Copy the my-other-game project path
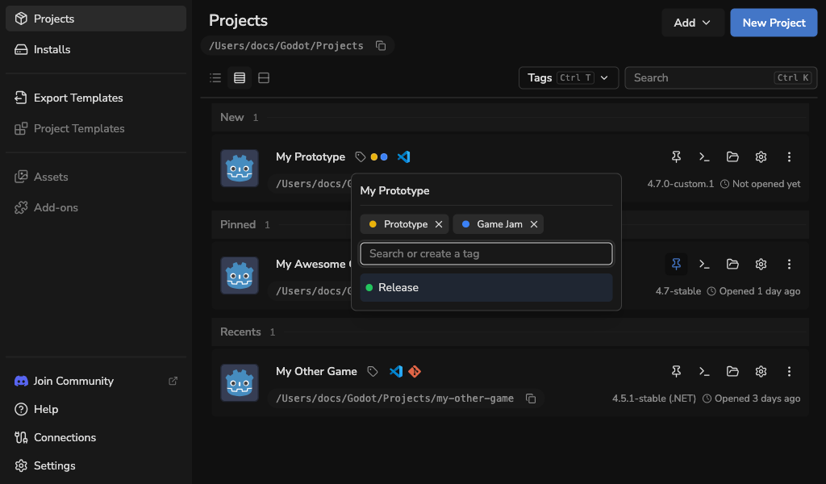The height and width of the screenshot is (484, 826). [x=531, y=398]
